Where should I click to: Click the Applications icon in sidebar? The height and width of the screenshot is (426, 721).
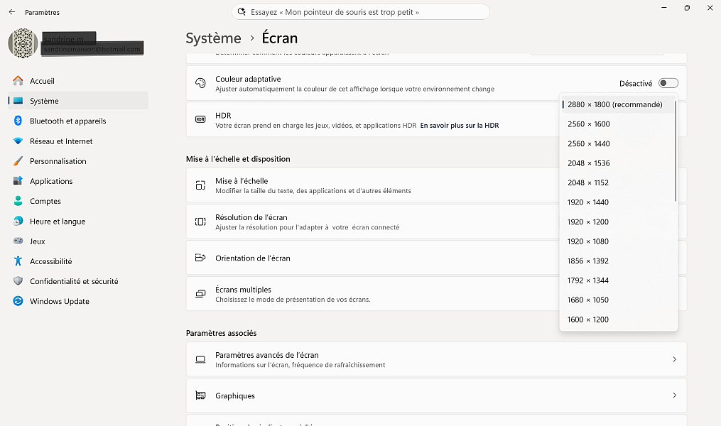coord(18,181)
